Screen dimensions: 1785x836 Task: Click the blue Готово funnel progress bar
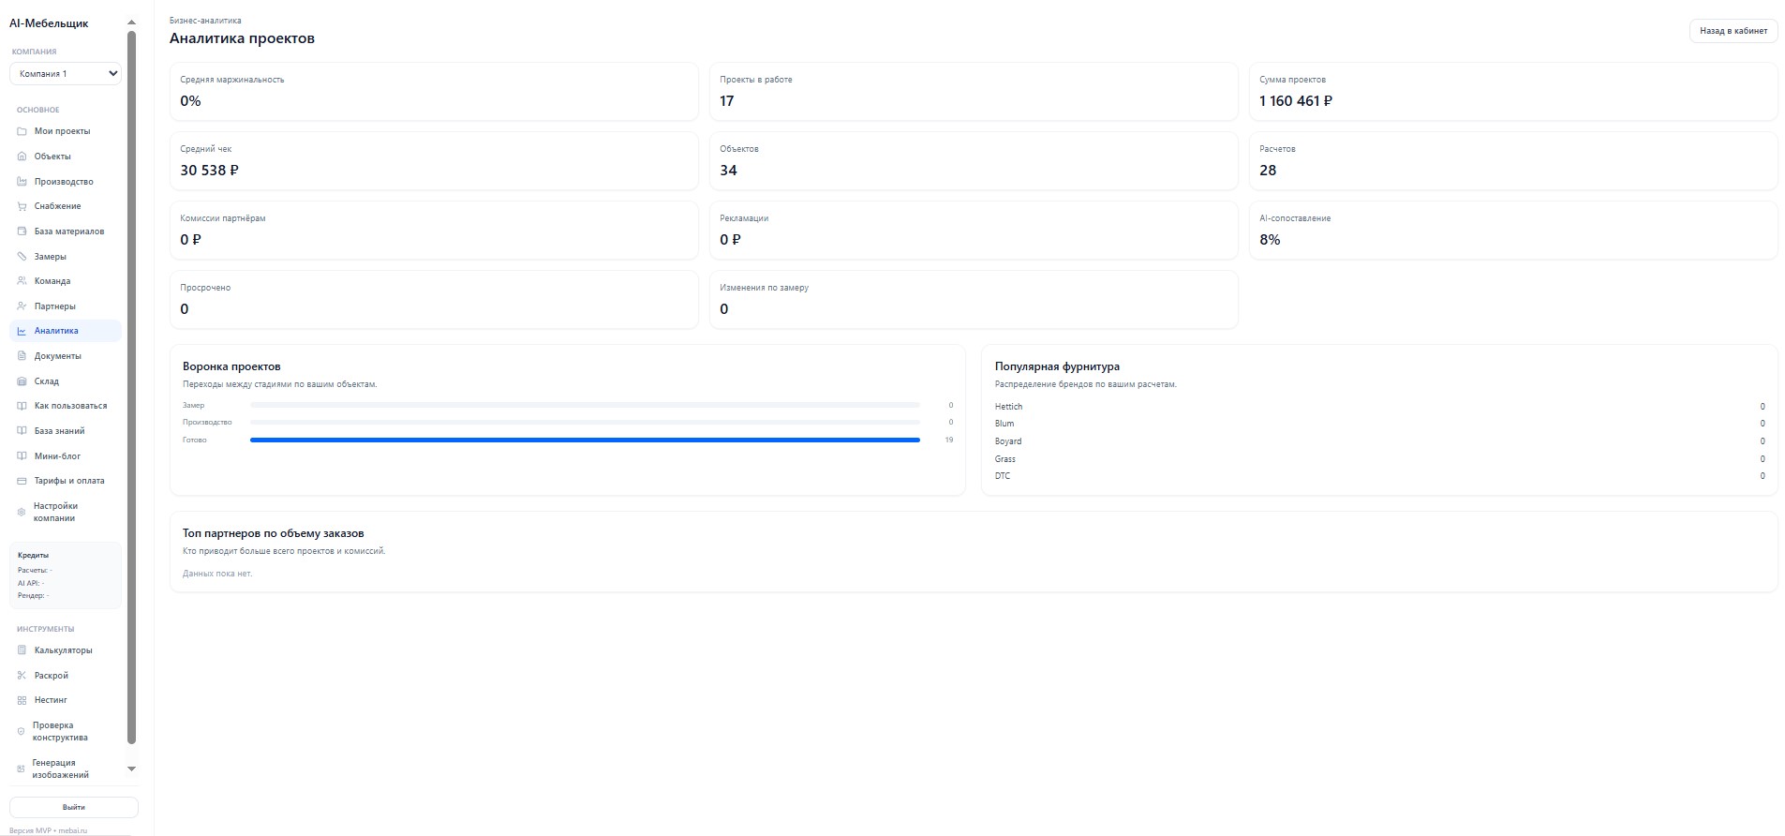tap(585, 440)
